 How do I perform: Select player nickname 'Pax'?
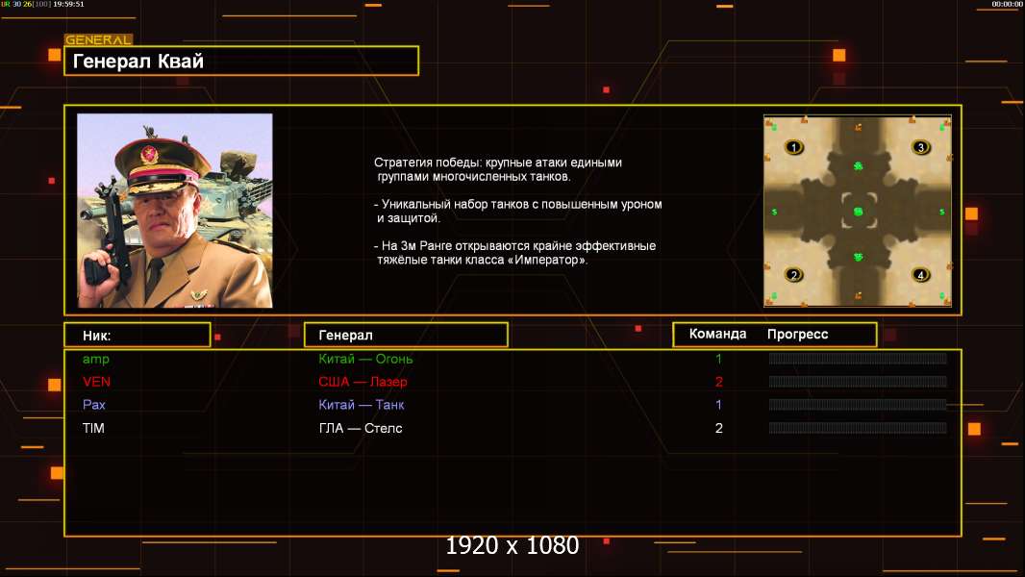[94, 405]
